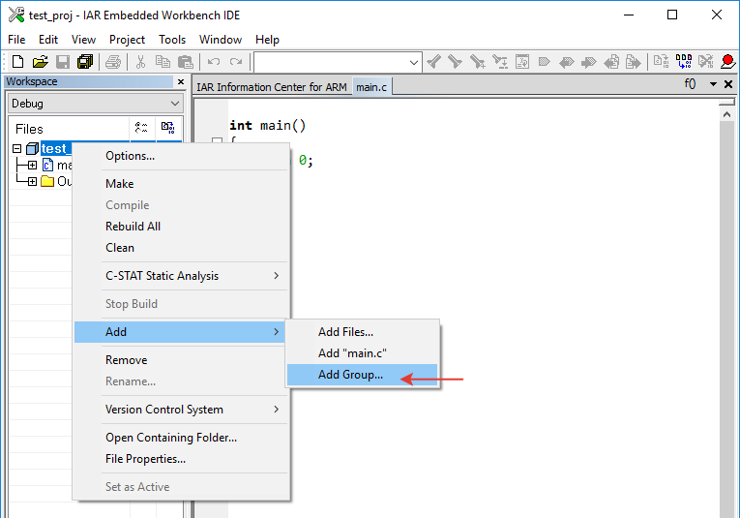Screen dimensions: 740x518
Task: Open the toolbar search combo box dropdown
Action: pos(414,62)
